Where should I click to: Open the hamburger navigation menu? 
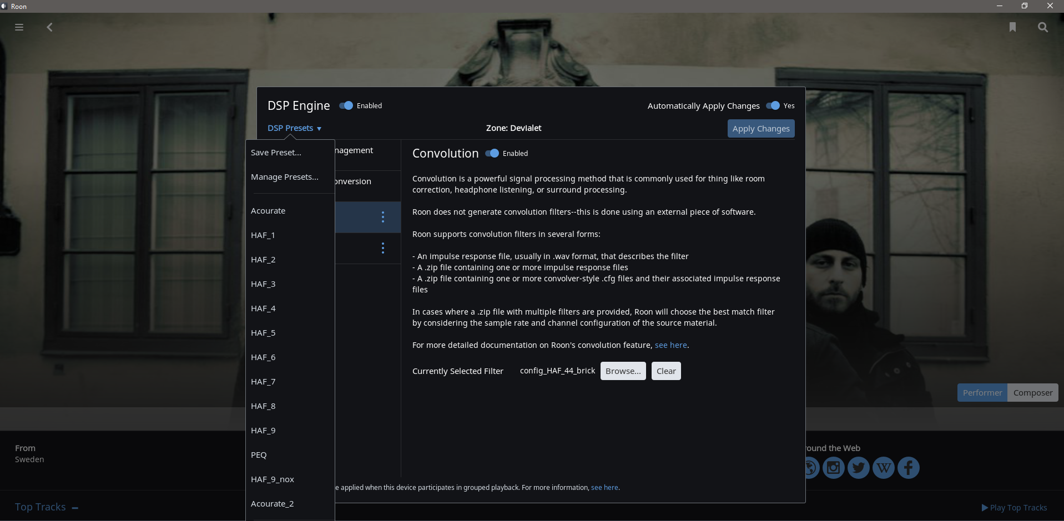(x=19, y=27)
